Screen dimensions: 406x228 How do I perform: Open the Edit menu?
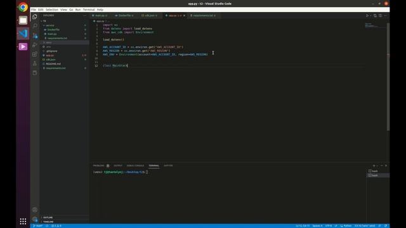click(x=41, y=9)
